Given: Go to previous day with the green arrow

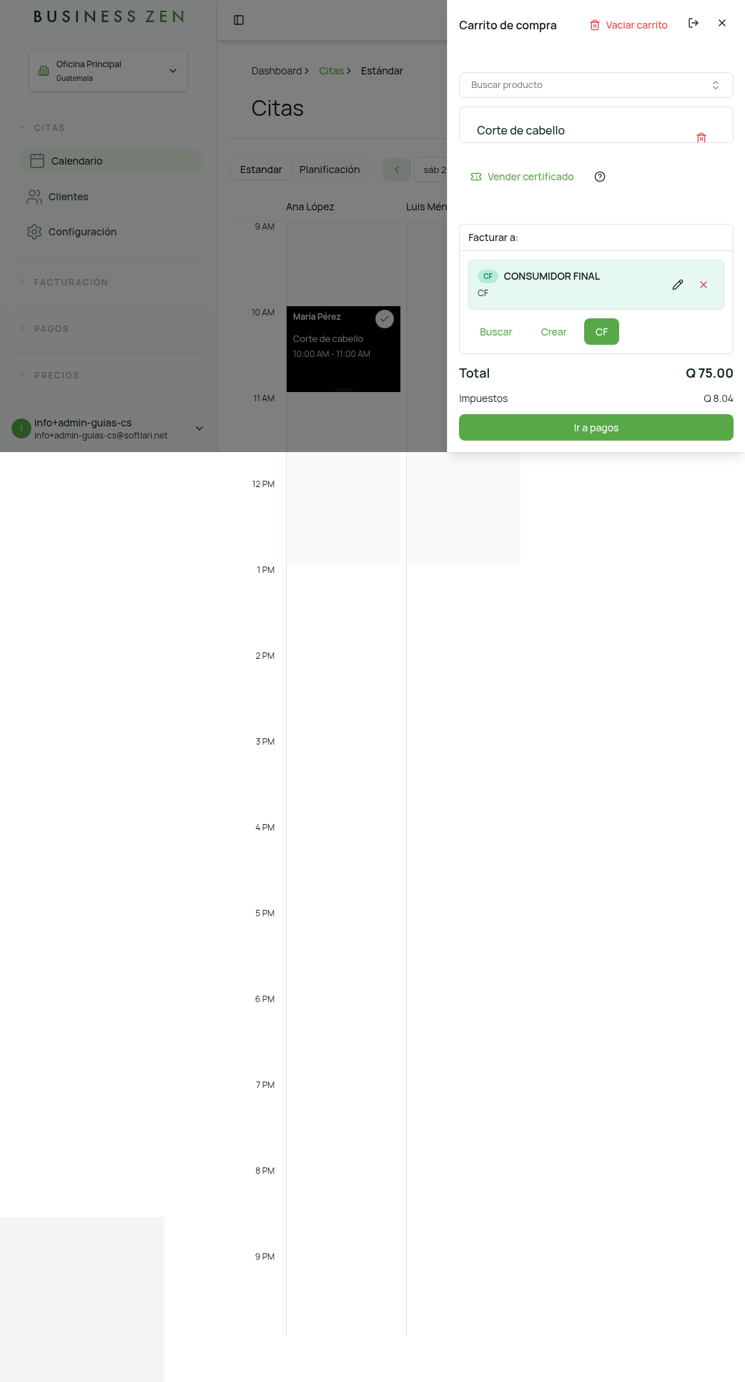Looking at the screenshot, I should click(x=397, y=170).
